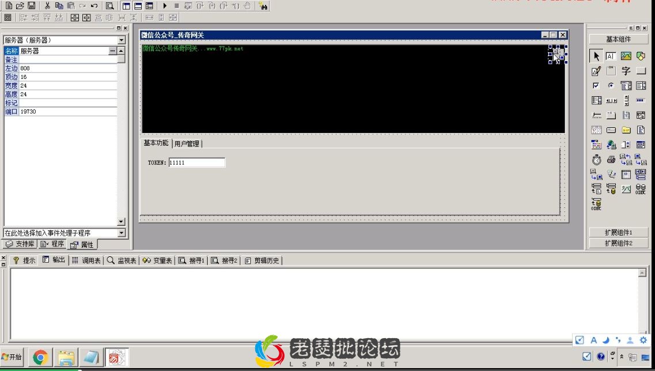Select the DIR directory box component icon
Viewport: 655px width, 371px height.
click(x=626, y=130)
